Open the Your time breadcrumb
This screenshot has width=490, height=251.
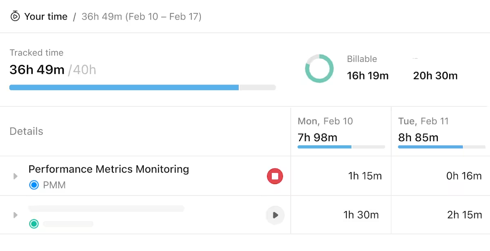tap(46, 17)
